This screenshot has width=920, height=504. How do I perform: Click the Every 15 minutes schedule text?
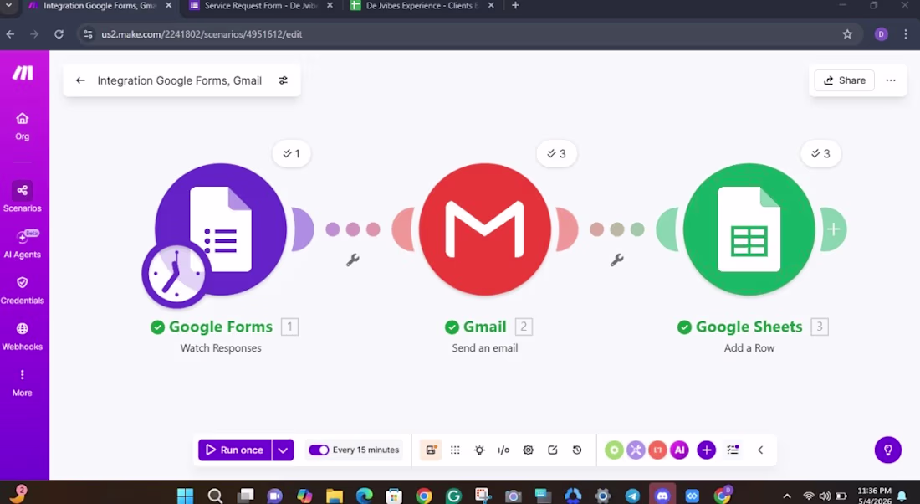365,450
